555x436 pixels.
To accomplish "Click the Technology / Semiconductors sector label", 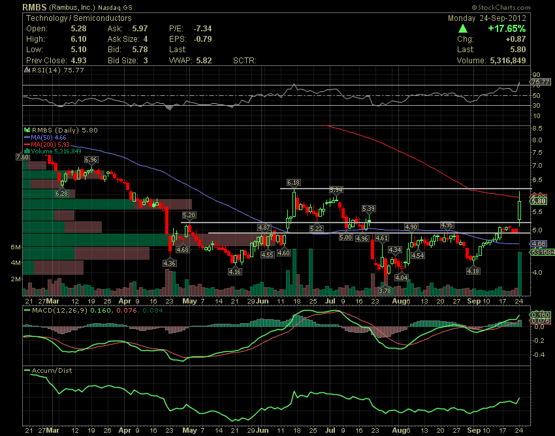I will (x=78, y=18).
